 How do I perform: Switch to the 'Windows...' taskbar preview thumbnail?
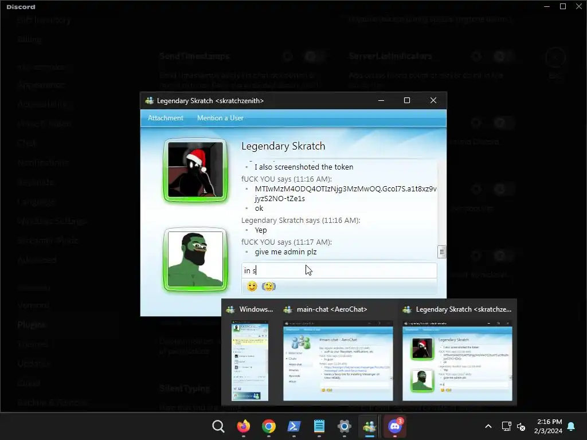[250, 361]
